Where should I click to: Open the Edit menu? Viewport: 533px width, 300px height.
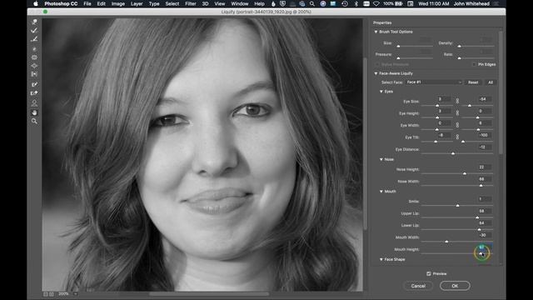click(x=102, y=3)
